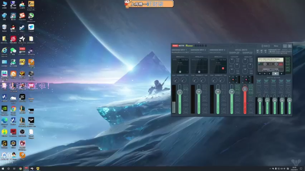Screen dimensions: 305x171
Task: Click the cassette stop button
Action: coord(275,74)
